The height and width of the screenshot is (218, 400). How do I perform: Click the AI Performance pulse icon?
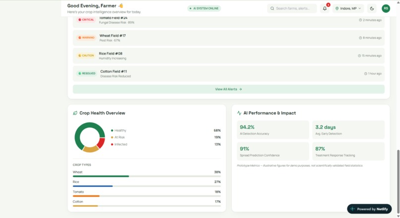pyautogui.click(x=239, y=113)
